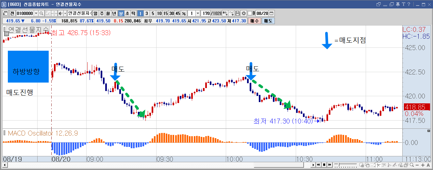Viewport: 433px width, 170px height.
Task: Click the 매도 sell button
Action: pos(268,21)
